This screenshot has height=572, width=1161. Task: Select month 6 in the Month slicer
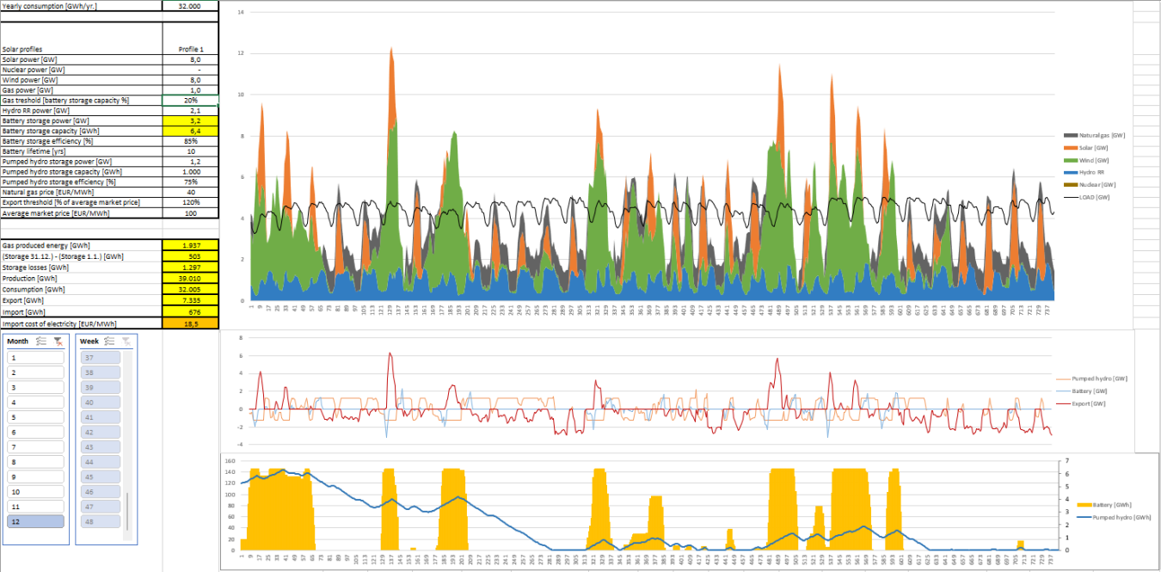pos(35,432)
